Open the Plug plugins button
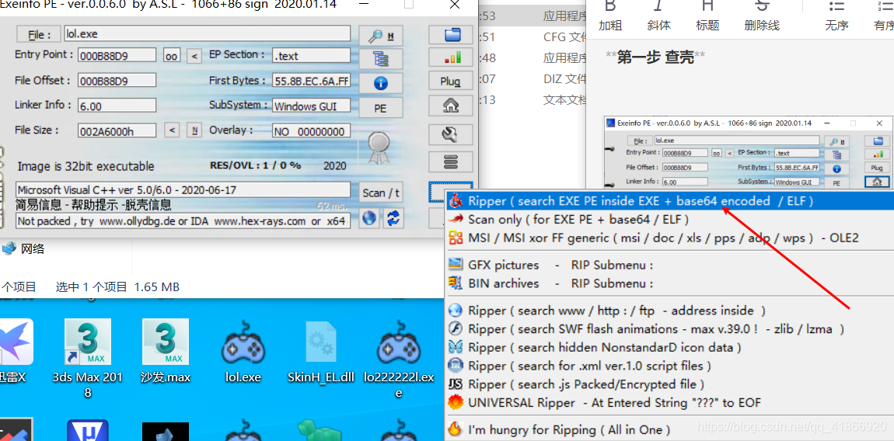This screenshot has height=441, width=894. pyautogui.click(x=452, y=82)
